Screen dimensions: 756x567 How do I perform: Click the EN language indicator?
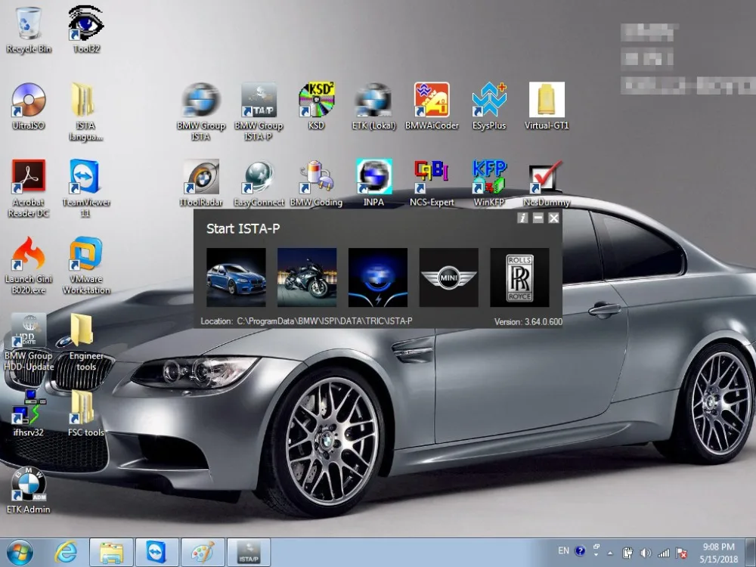[563, 550]
